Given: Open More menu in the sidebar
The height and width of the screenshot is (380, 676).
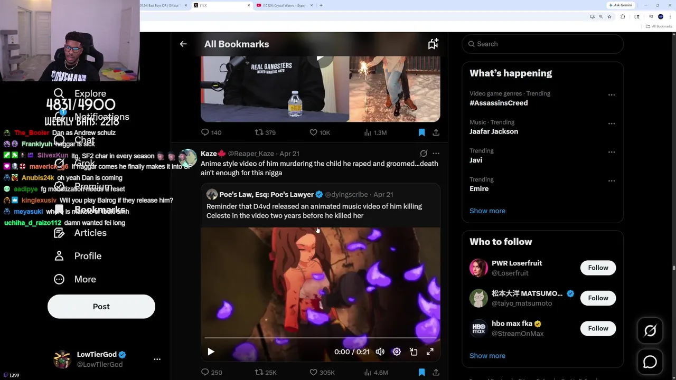Looking at the screenshot, I should tap(75, 279).
